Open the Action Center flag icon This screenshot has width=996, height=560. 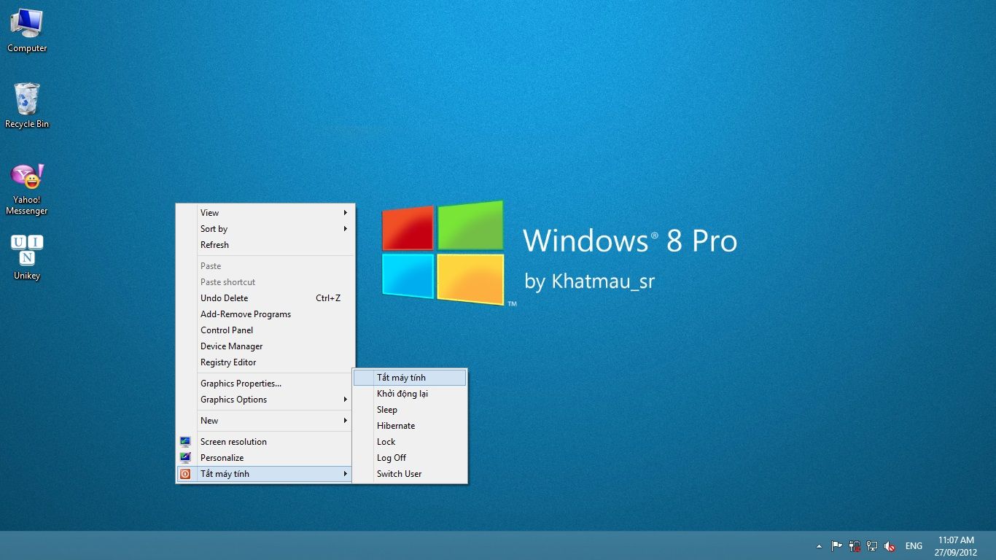pos(836,545)
